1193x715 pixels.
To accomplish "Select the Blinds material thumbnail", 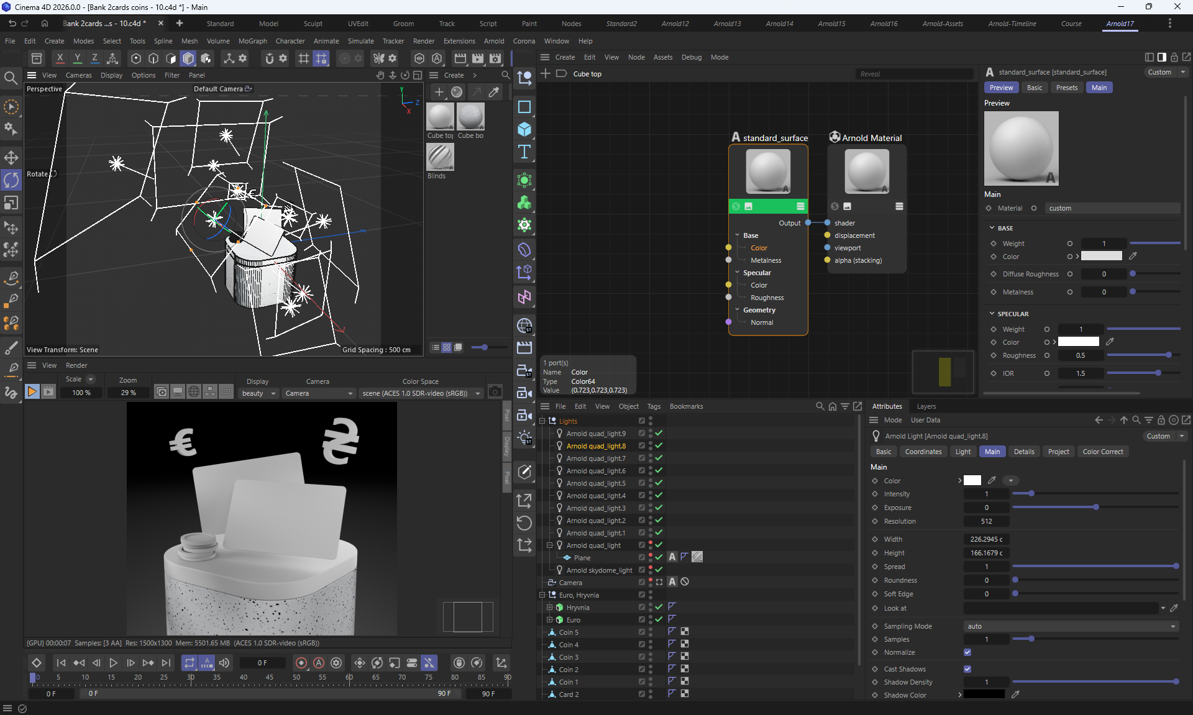I will pos(440,157).
